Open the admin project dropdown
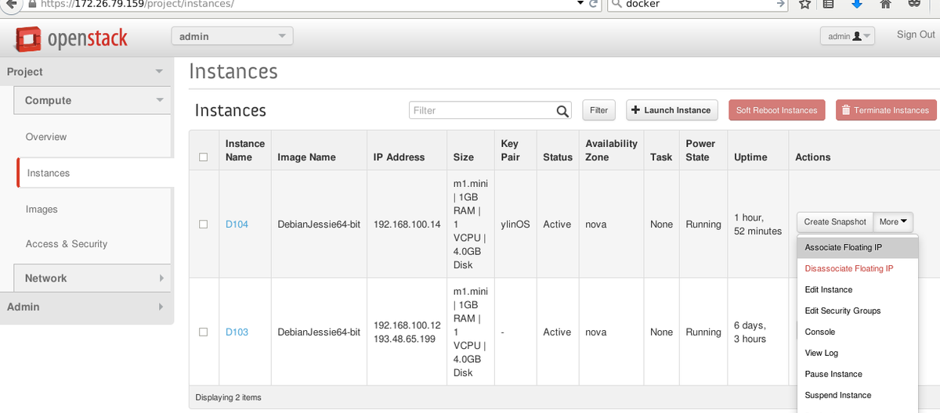940x413 pixels. pyautogui.click(x=232, y=37)
